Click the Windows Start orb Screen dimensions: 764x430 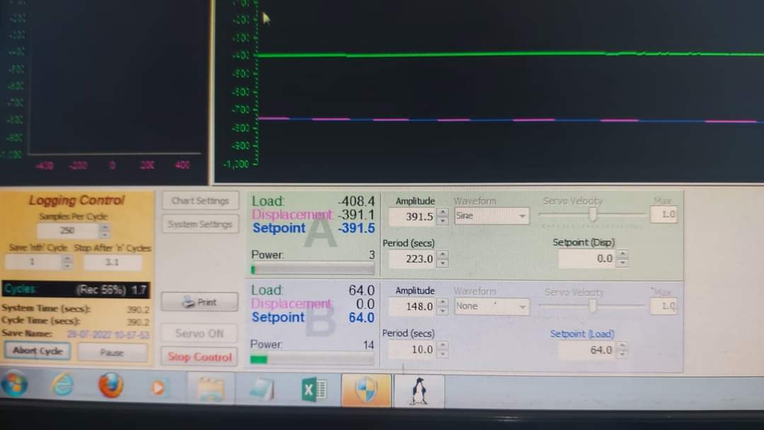pyautogui.click(x=15, y=385)
